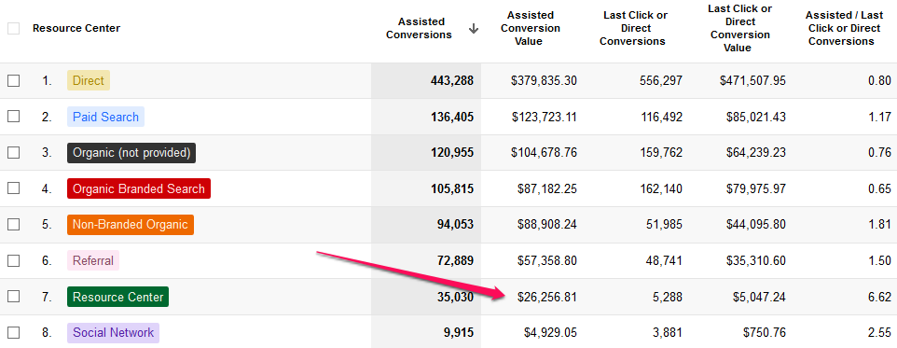Click the 120,955 assisted conversions cell

pyautogui.click(x=452, y=153)
